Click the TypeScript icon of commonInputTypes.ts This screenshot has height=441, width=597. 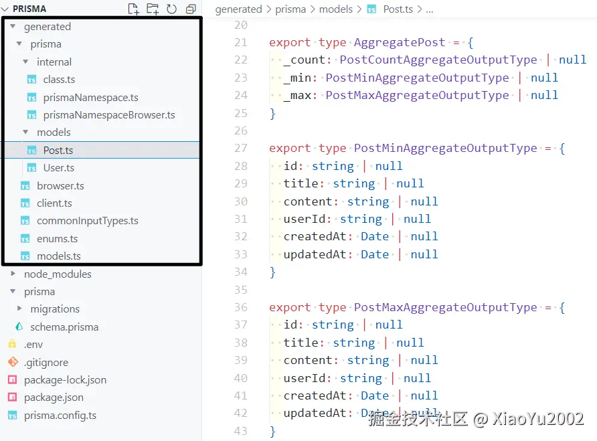[25, 221]
